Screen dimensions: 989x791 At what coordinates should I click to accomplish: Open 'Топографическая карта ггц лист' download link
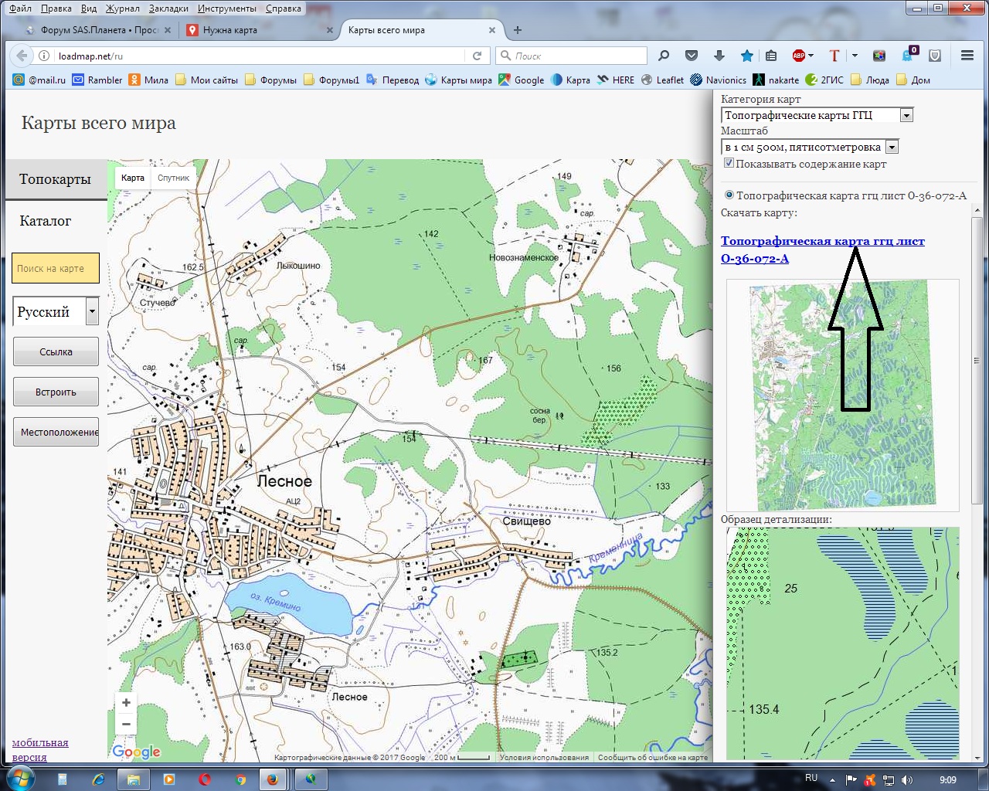tap(822, 241)
